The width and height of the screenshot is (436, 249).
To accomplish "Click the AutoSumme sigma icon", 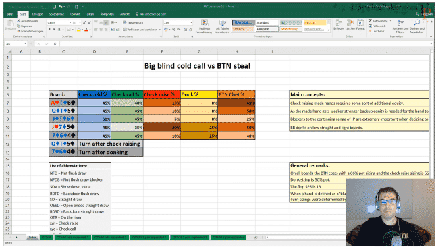I will tap(370, 21).
